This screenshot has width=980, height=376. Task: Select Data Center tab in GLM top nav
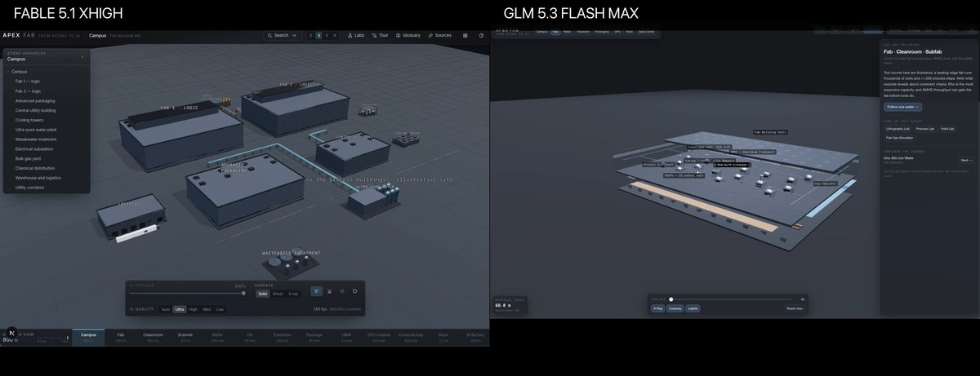pyautogui.click(x=645, y=32)
